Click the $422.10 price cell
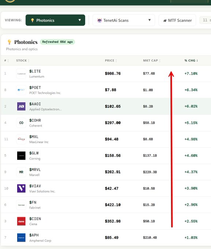This screenshot has height=249, width=211. [113, 205]
